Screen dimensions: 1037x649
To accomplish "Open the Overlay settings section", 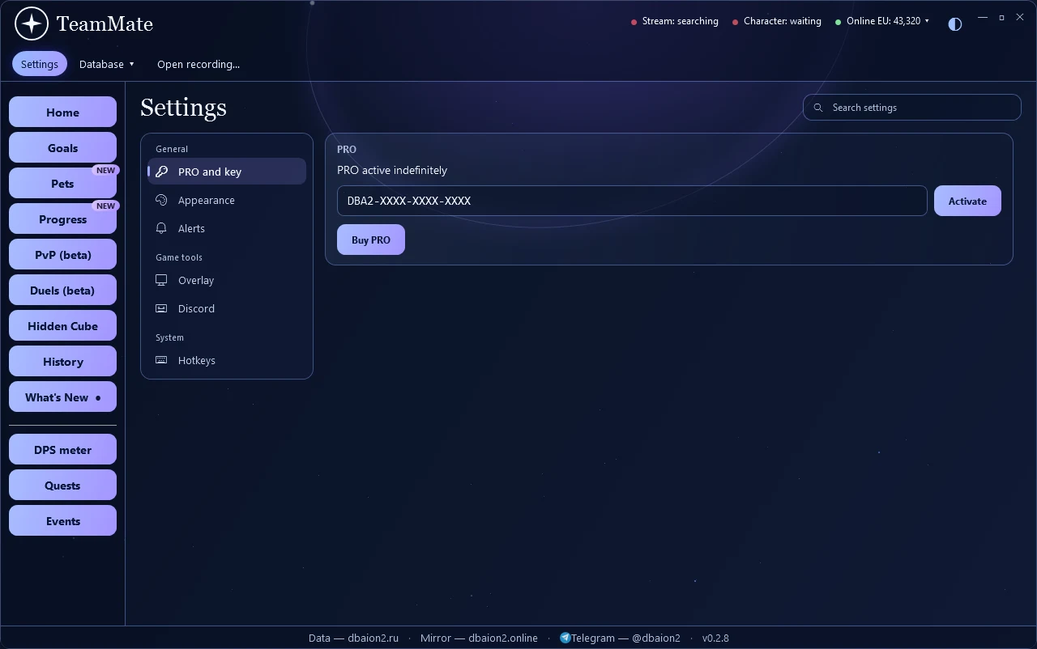I will [x=227, y=280].
